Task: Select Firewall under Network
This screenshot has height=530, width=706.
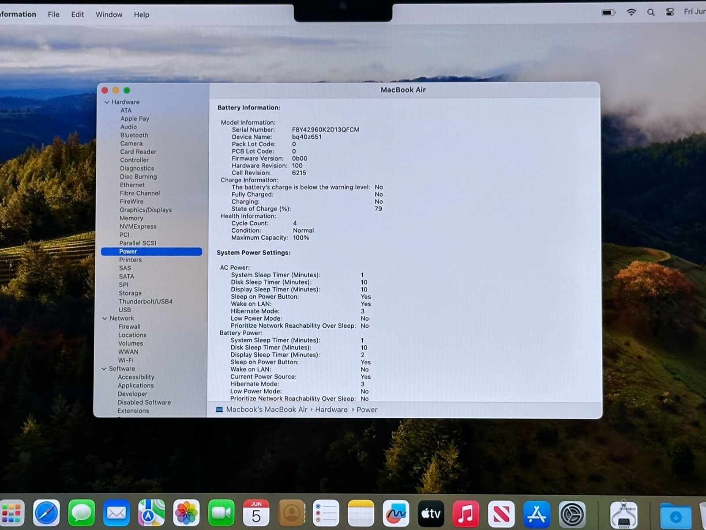Action: pyautogui.click(x=129, y=327)
